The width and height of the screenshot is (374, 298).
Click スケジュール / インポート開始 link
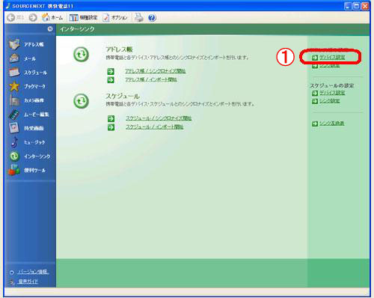155,127
